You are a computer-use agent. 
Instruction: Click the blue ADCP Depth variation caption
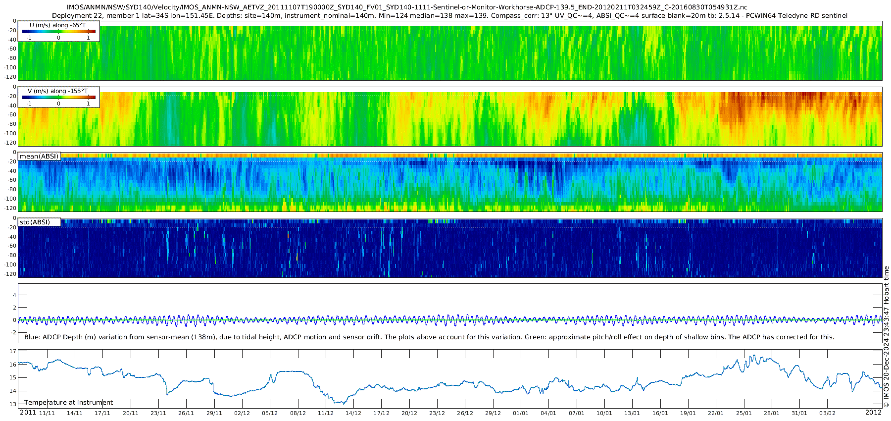[x=429, y=337]
